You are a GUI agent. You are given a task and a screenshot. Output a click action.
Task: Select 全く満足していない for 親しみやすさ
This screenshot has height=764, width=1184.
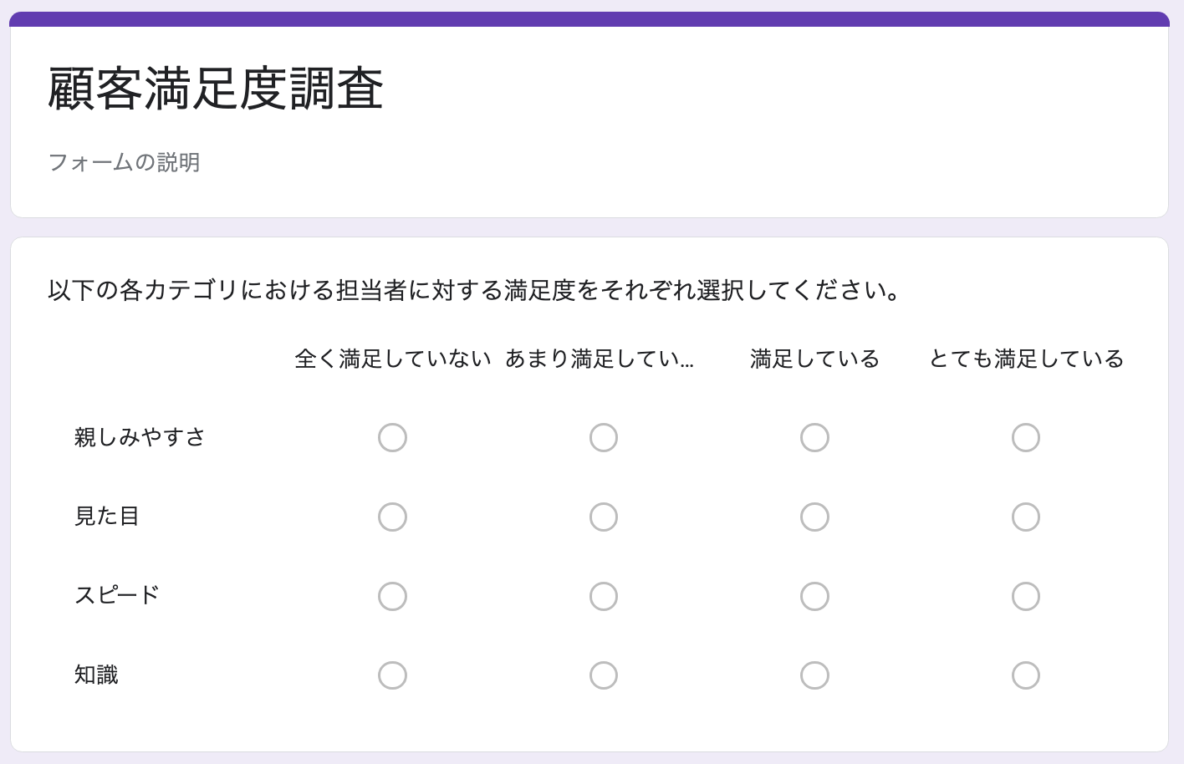tap(392, 437)
